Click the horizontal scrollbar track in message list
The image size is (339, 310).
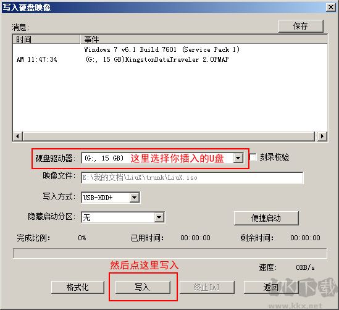[169, 136]
